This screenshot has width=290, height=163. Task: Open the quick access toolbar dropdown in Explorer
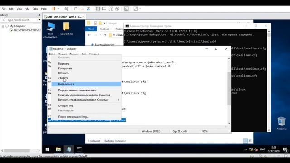(x=104, y=23)
